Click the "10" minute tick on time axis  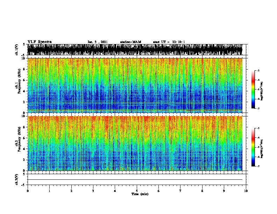tap(246, 191)
